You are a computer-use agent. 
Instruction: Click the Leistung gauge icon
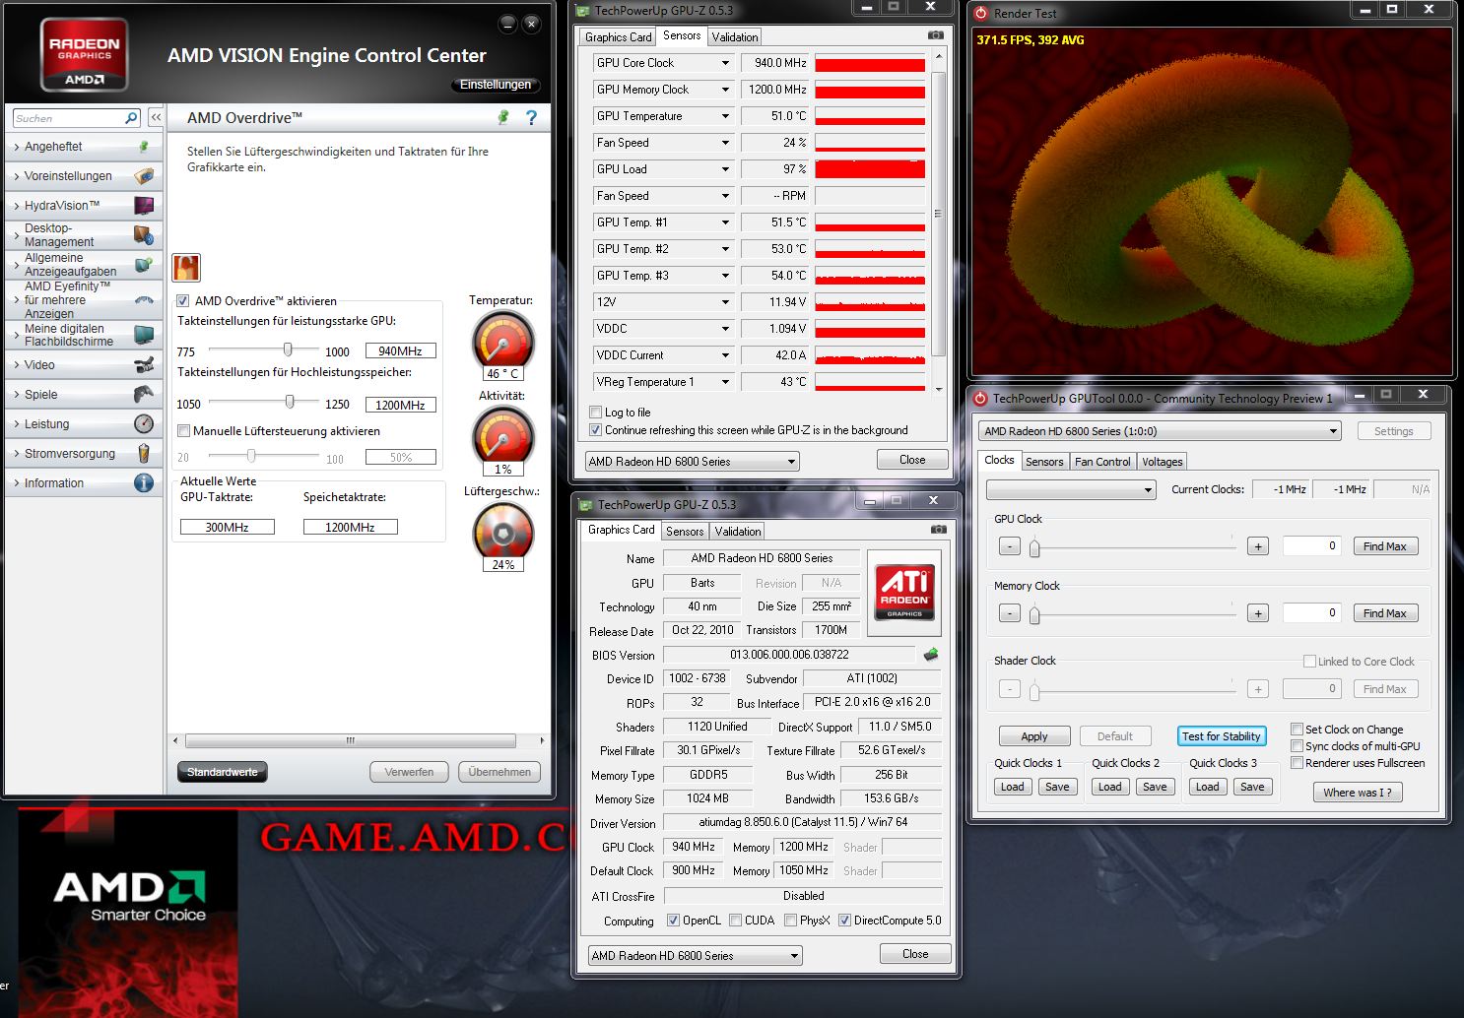[144, 424]
